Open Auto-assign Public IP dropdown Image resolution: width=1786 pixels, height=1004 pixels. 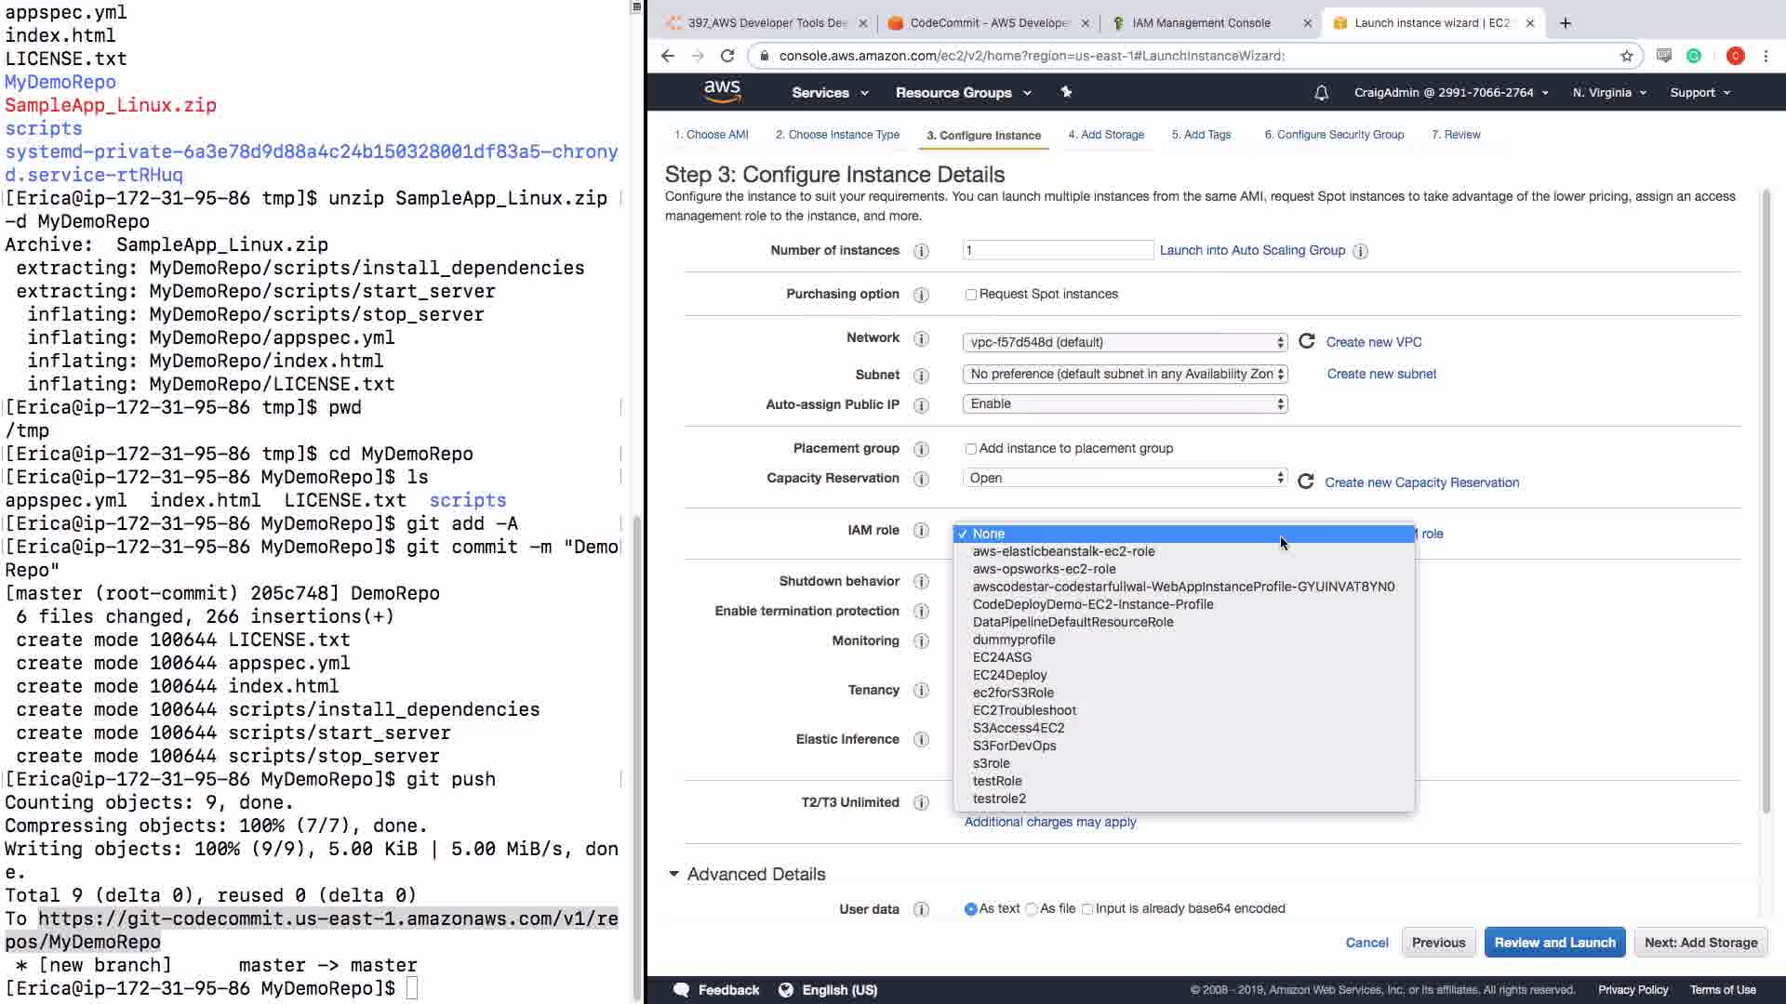point(1125,403)
